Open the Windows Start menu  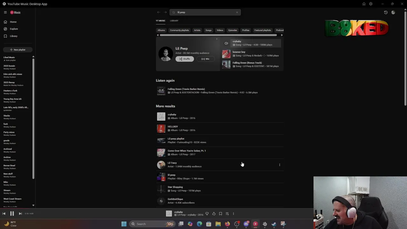pos(124,224)
